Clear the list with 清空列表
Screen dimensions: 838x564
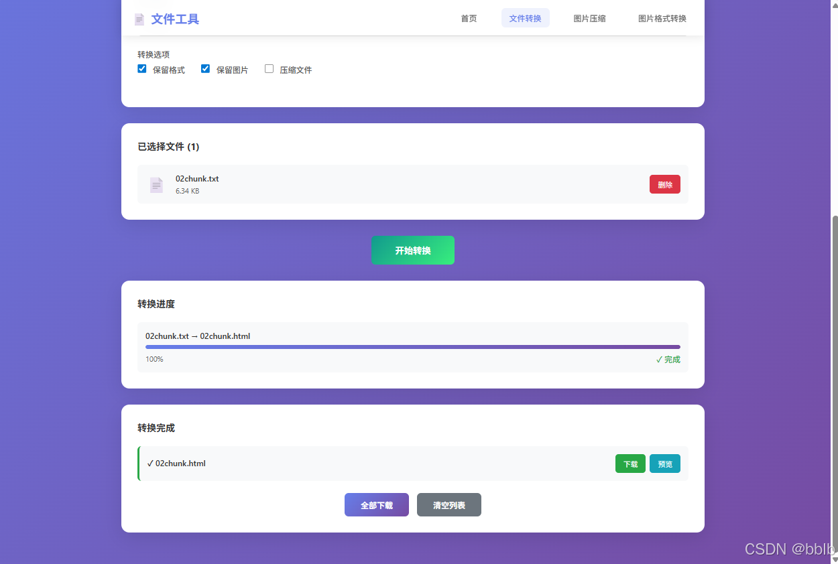448,504
